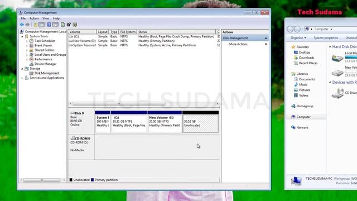The image size is (357, 201).
Task: Toggle Show/Hide Console Tree toolbar icon
Action: click(x=42, y=25)
